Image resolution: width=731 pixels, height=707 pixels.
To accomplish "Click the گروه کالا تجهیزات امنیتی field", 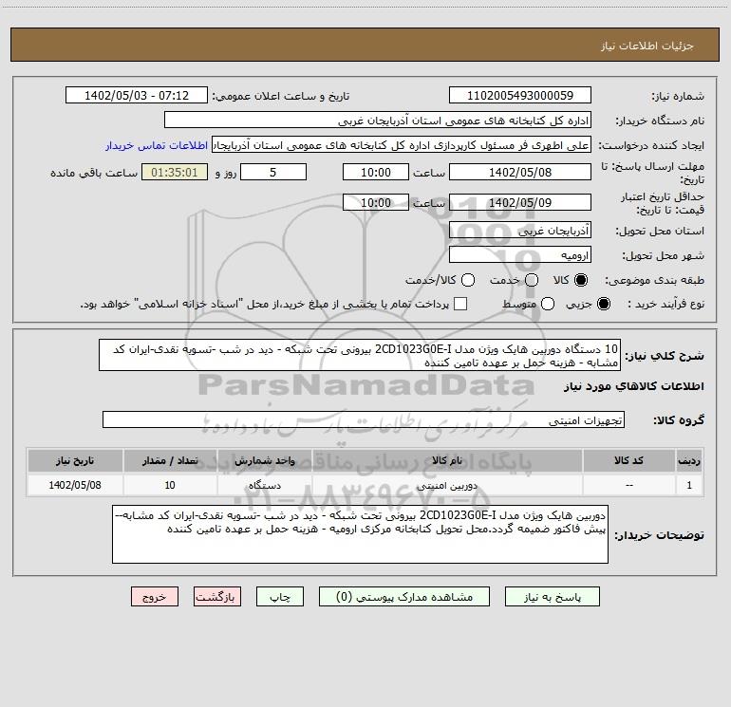I will pyautogui.click(x=364, y=419).
